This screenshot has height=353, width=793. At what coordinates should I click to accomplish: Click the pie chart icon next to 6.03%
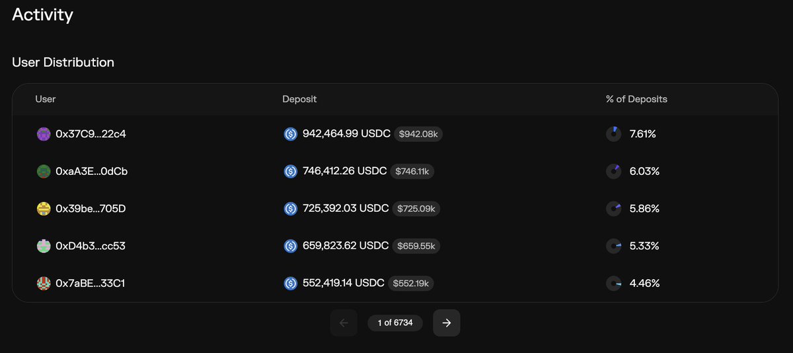[613, 172]
